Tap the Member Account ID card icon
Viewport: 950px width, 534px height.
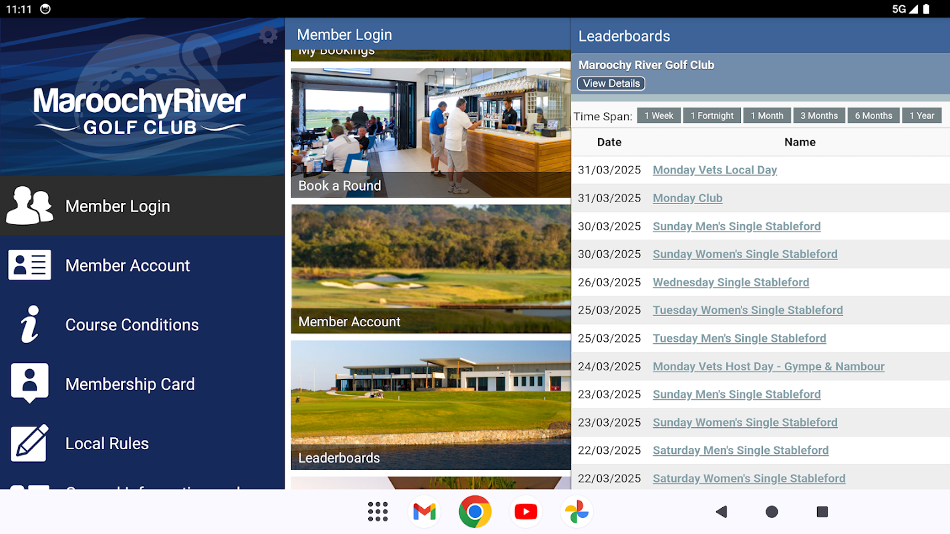pos(30,265)
